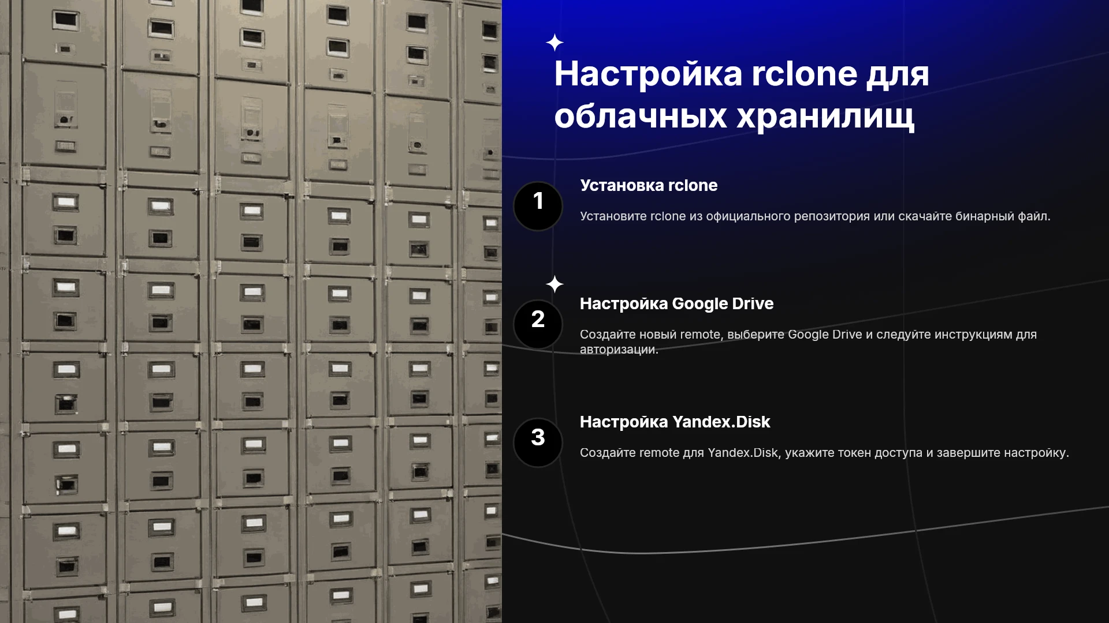The image size is (1109, 623).
Task: Click the sparkle star above step 2
Action: coord(554,284)
